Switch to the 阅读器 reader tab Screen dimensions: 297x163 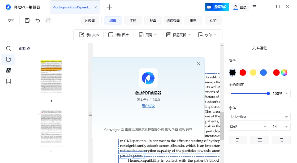tap(90, 20)
